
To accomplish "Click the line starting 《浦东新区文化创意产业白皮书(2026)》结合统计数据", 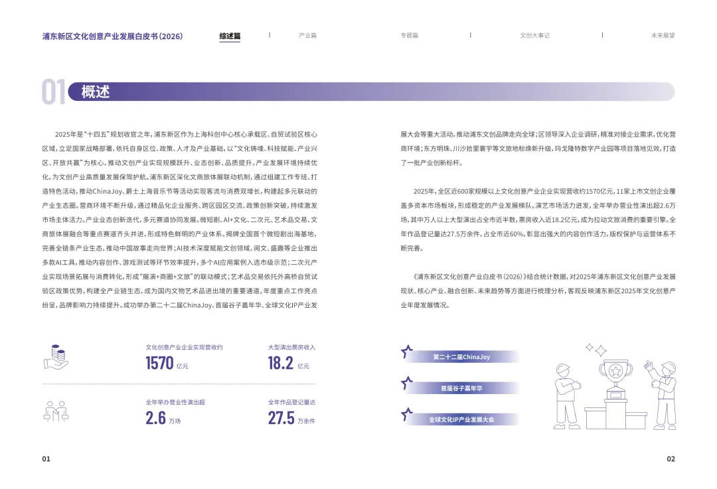I will (x=544, y=277).
